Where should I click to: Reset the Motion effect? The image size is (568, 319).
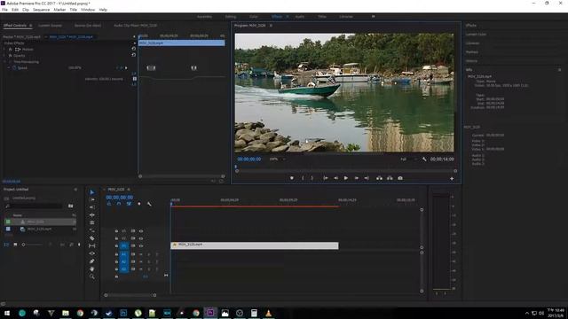(x=134, y=49)
